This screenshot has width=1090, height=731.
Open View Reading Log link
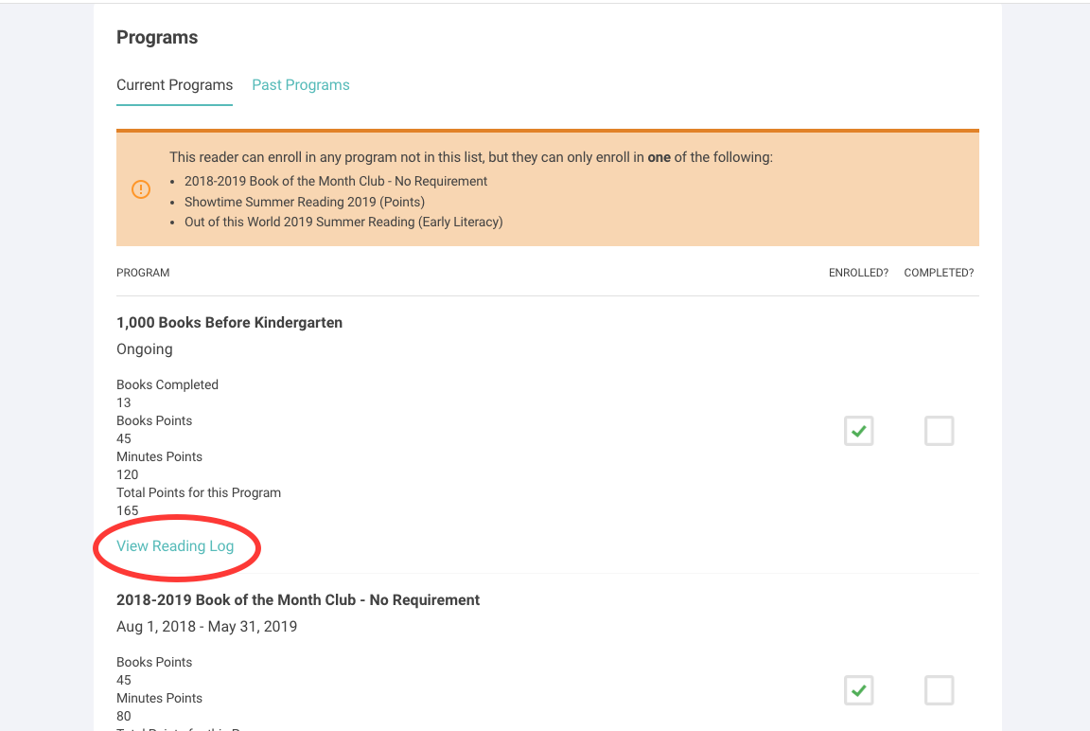[175, 546]
